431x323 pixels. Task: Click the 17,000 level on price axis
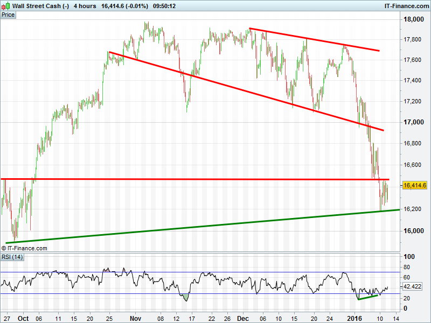[x=413, y=122]
